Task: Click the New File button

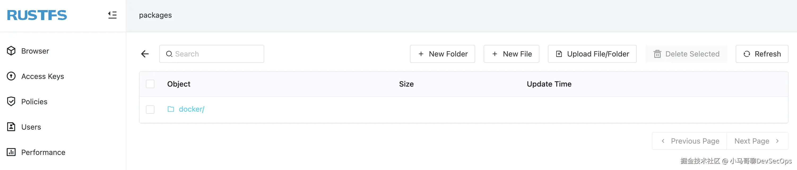Action: pyautogui.click(x=512, y=54)
